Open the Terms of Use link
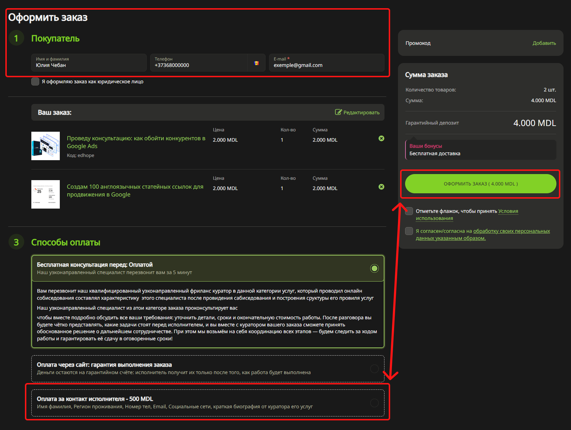Image resolution: width=571 pixels, height=430 pixels. (508, 211)
